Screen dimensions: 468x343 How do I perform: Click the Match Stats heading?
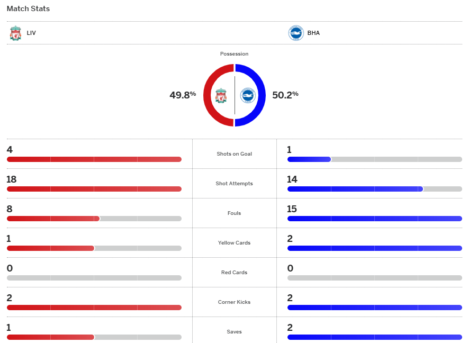tap(28, 9)
